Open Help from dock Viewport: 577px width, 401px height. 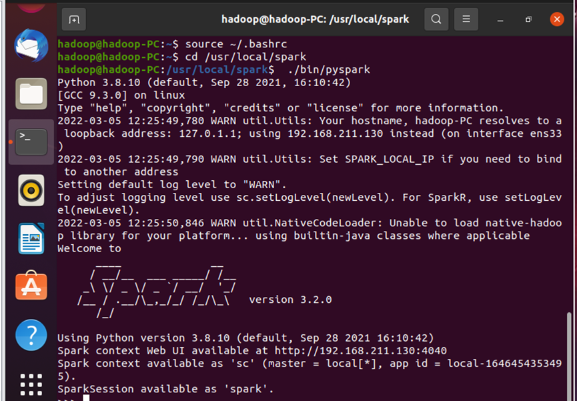click(31, 335)
